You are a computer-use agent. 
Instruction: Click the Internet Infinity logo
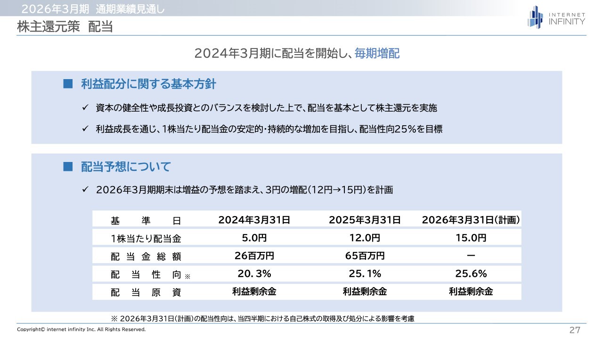tap(556, 17)
